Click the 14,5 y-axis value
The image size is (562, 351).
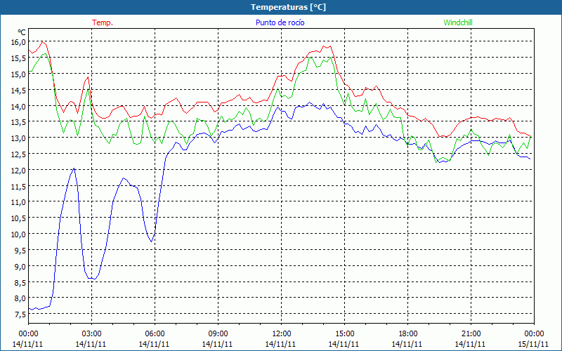(x=19, y=91)
